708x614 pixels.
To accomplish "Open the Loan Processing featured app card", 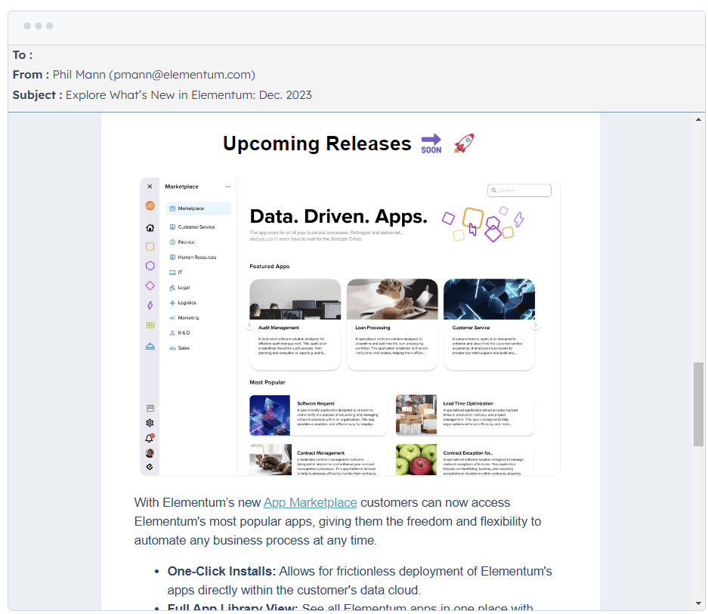I will [392, 325].
